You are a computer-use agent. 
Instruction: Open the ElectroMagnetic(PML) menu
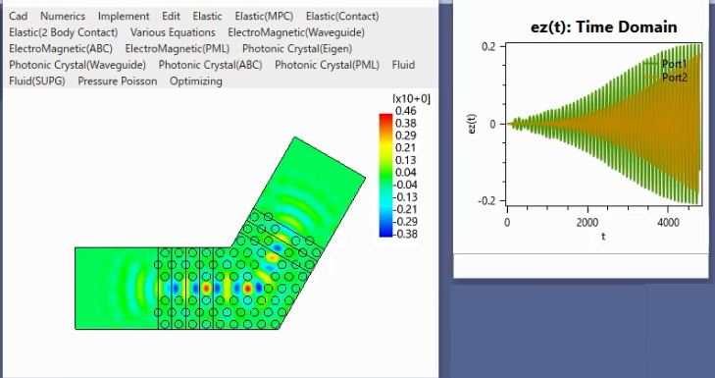[178, 48]
